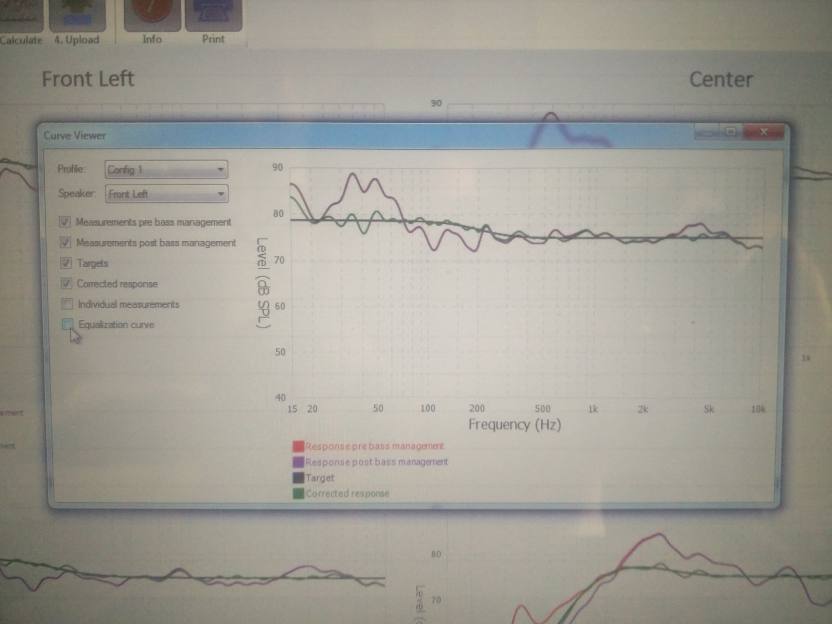Click the Center speaker graph heading
Image resolution: width=832 pixels, height=624 pixels.
pos(721,80)
